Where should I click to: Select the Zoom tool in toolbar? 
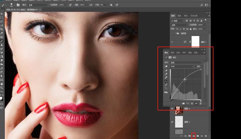click(2, 88)
